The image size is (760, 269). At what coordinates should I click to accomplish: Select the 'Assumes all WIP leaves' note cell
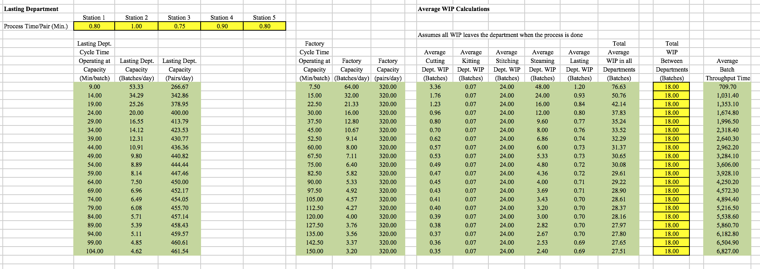point(500,35)
